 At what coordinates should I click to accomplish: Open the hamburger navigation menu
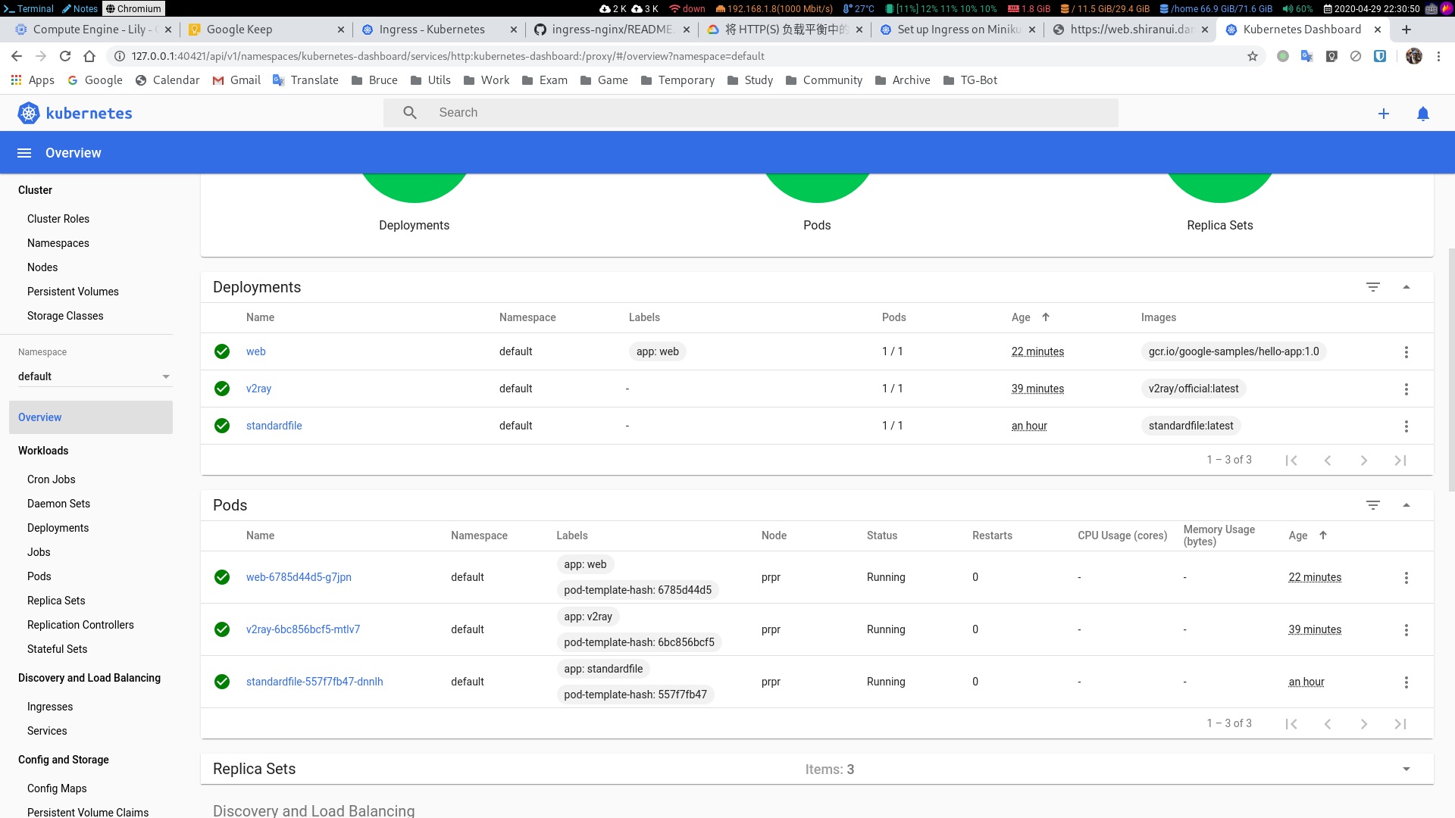(24, 153)
